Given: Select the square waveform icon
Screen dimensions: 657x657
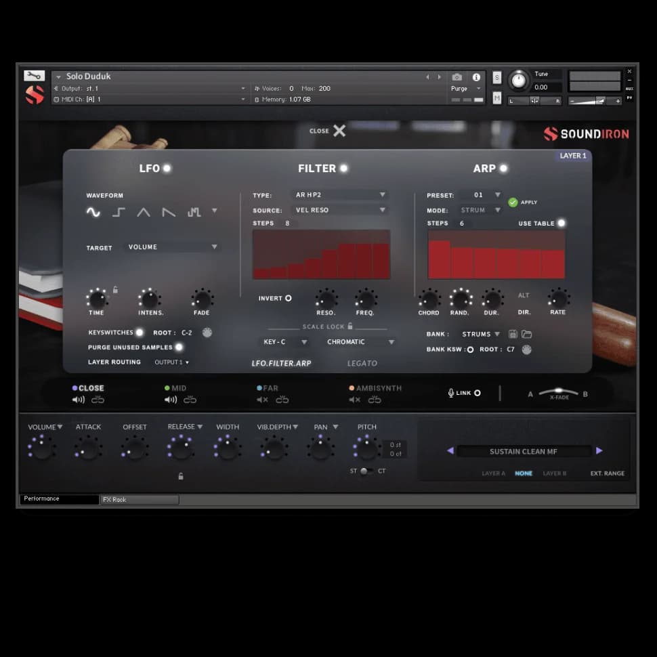Looking at the screenshot, I should (119, 213).
